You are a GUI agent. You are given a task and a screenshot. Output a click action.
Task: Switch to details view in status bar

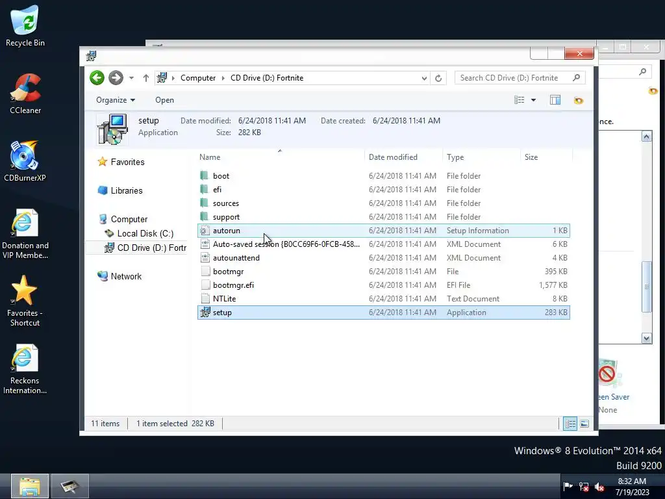click(x=570, y=424)
